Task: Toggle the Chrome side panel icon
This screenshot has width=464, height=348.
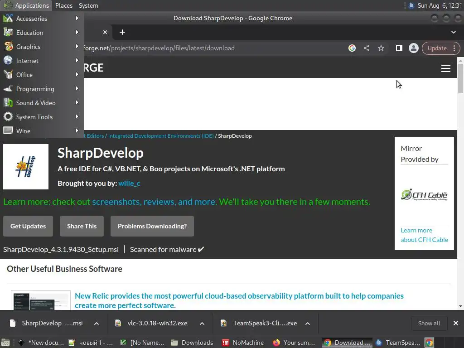Action: tap(399, 48)
